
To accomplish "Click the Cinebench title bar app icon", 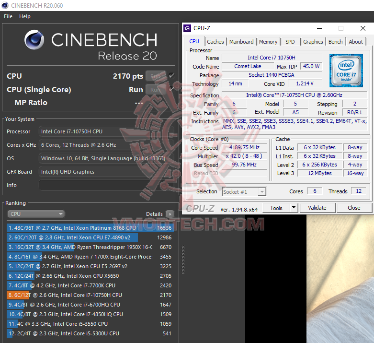I will click(x=4, y=5).
